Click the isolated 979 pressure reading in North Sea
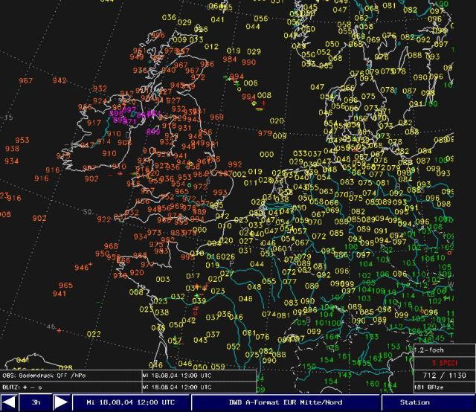Image resolution: width=476 pixels, height=412 pixels. [264, 133]
